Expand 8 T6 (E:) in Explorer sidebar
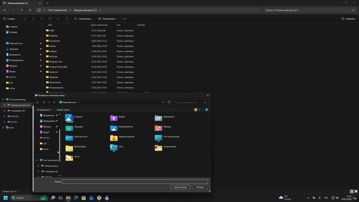 (x=4, y=116)
